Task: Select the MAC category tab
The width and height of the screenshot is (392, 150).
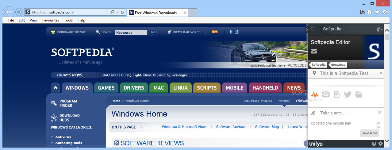Action: pyautogui.click(x=159, y=88)
